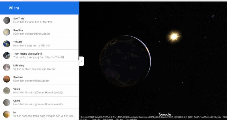
Task: Click the Ceres dwarf planet icon
Action: [x=7, y=102]
